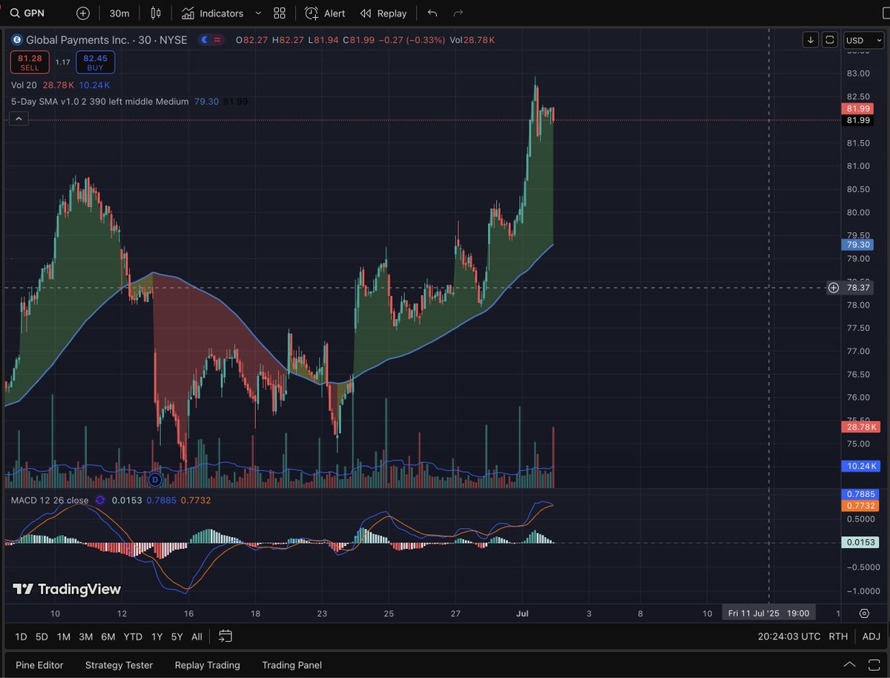Redo the chart action
This screenshot has height=678, width=890.
coord(458,13)
